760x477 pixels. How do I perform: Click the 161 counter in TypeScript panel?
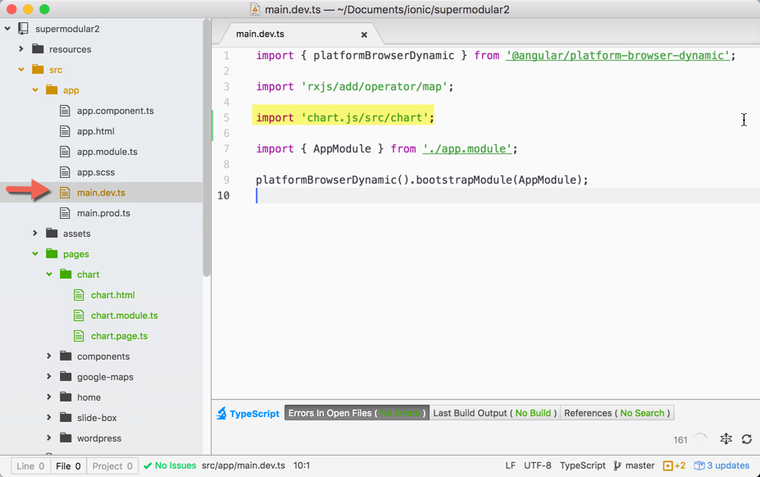[680, 439]
